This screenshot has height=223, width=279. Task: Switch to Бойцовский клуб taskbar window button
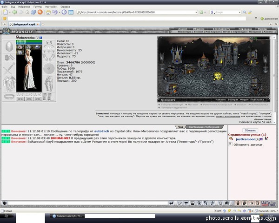pyautogui.click(x=67, y=216)
